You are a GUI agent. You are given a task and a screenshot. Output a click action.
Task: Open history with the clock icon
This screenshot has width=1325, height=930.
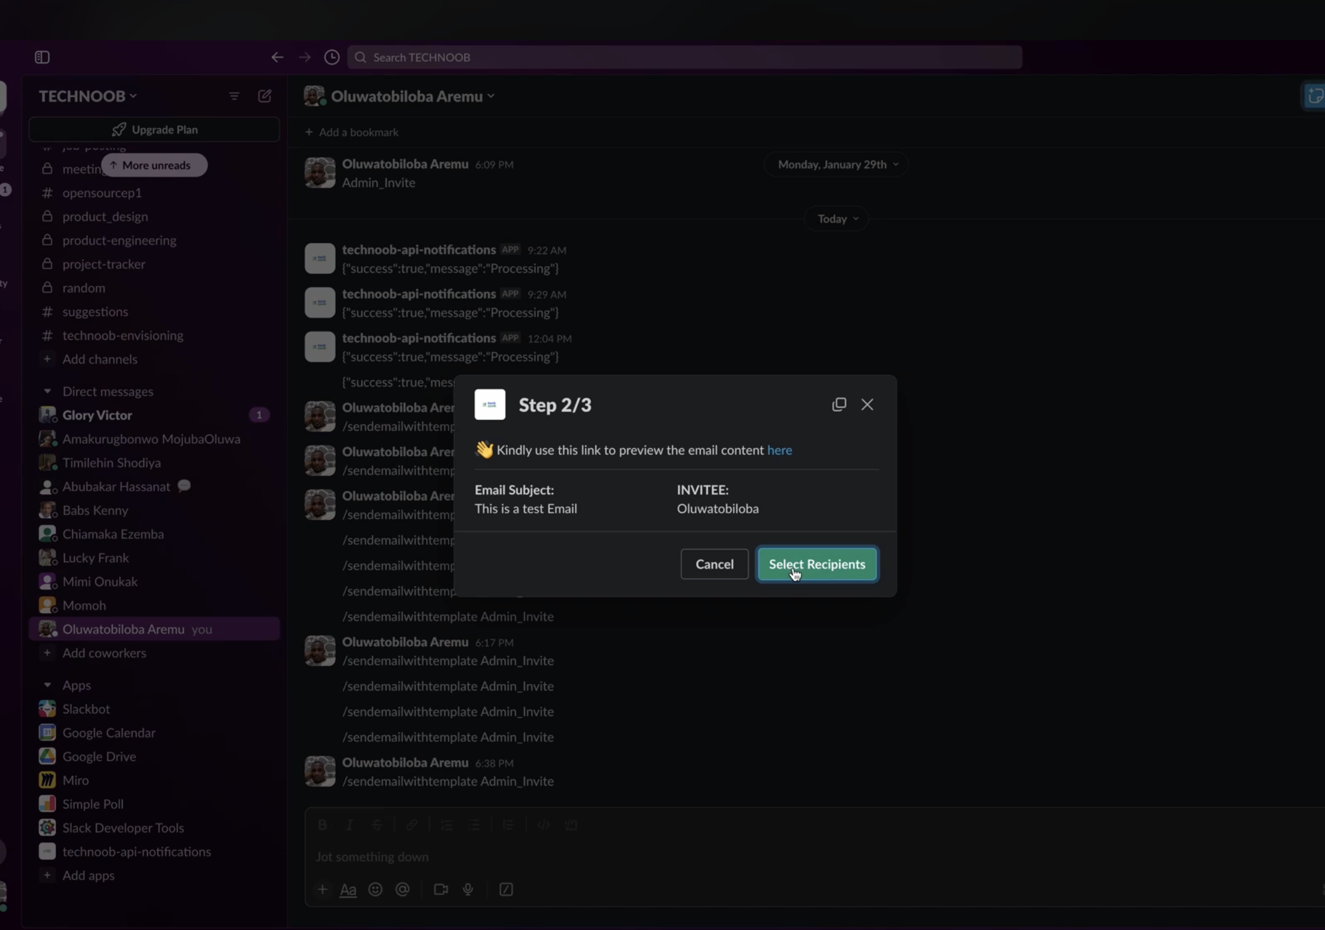[x=331, y=57]
